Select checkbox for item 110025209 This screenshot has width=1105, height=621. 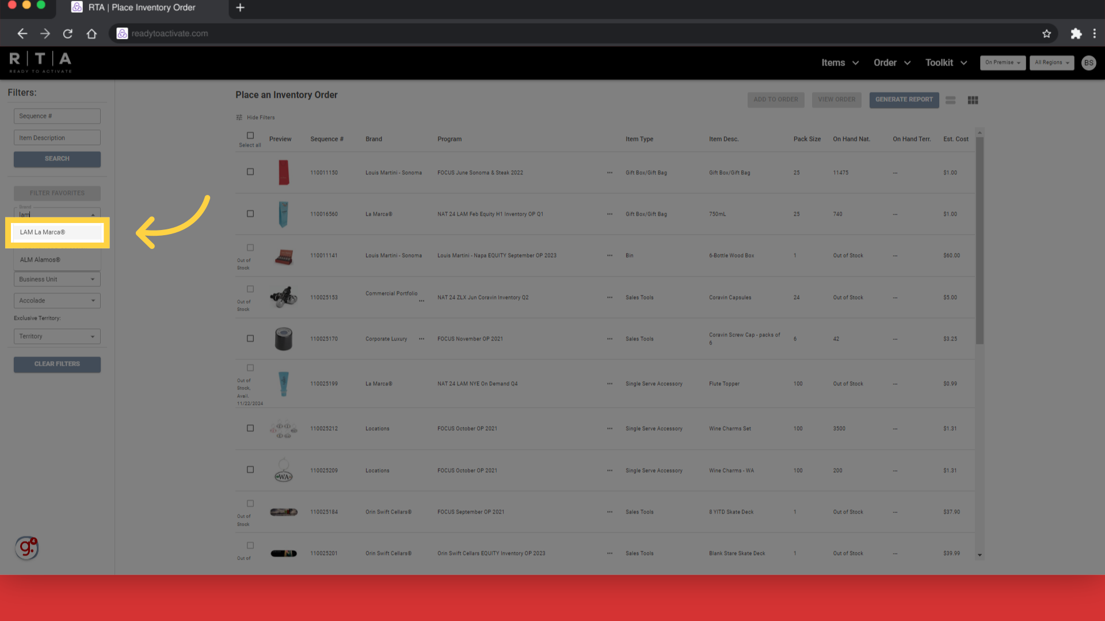[x=250, y=470]
